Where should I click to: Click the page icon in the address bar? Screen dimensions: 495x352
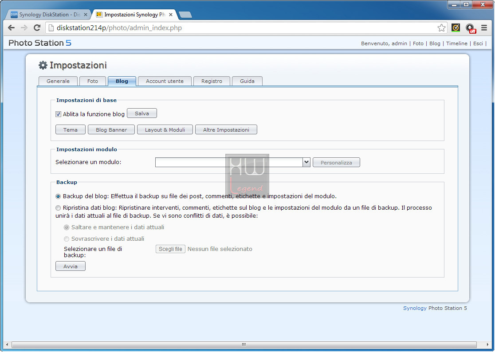point(51,28)
